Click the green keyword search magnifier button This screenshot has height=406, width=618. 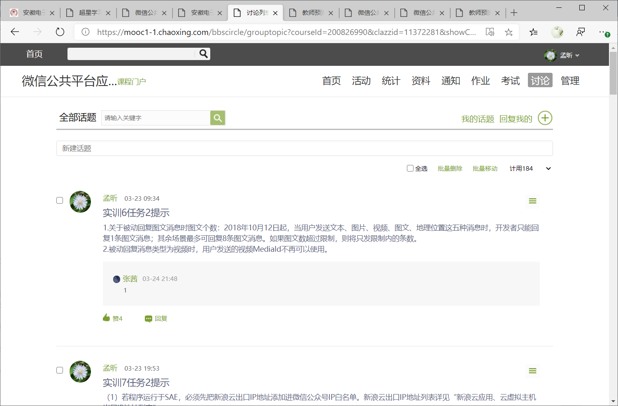click(x=218, y=118)
